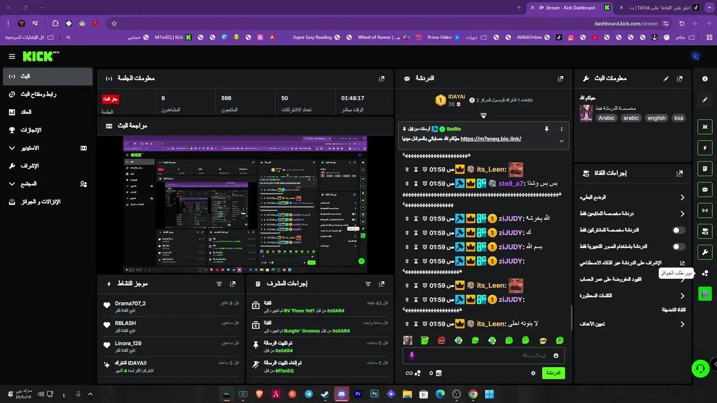Filter the moderator actions list
Viewport: 717px width, 403px height.
pos(368,284)
